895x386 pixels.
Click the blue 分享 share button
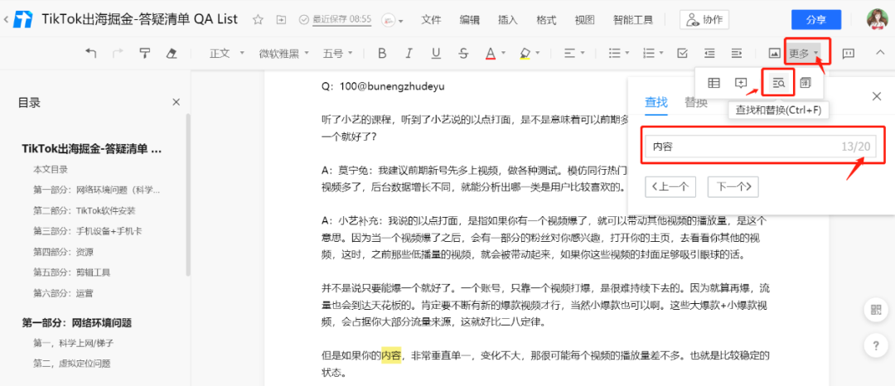(816, 20)
